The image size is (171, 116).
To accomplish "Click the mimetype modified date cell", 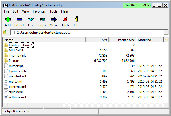I will (150, 66).
